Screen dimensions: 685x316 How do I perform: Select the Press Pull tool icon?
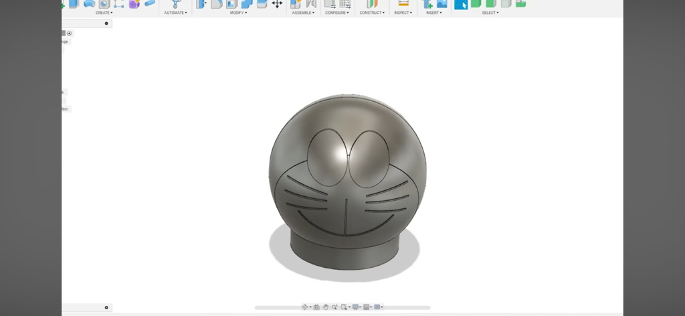pyautogui.click(x=201, y=3)
